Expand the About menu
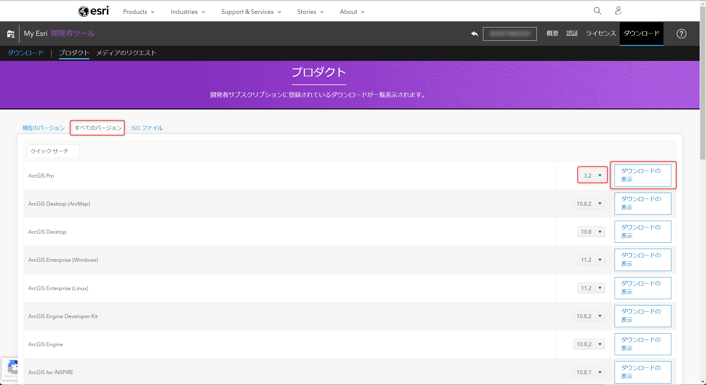Viewport: 706px width, 385px height. pyautogui.click(x=352, y=12)
